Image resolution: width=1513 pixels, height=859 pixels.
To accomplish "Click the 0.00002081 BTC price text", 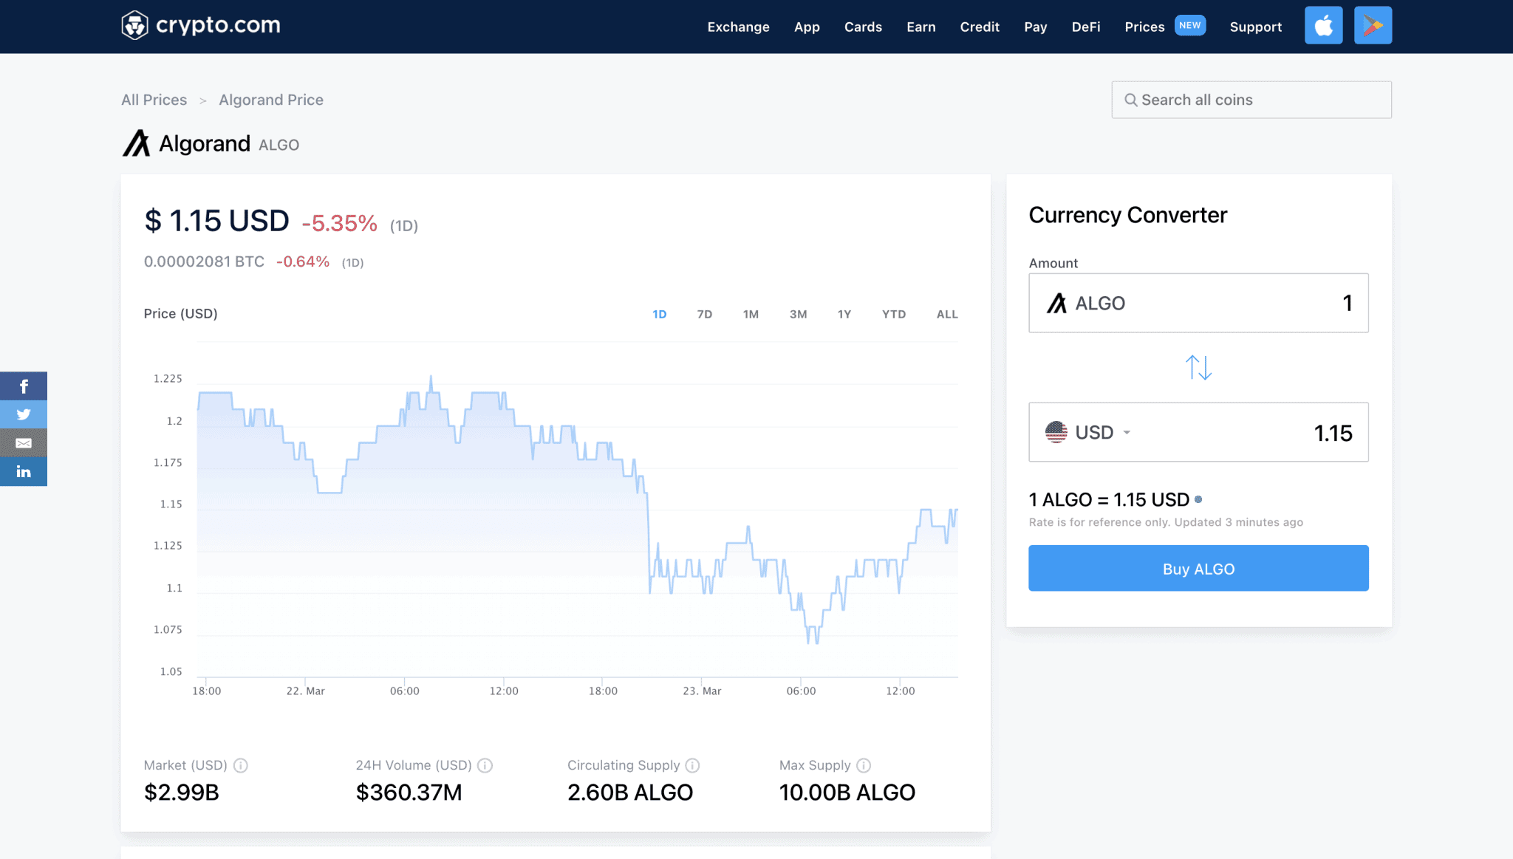I will pos(204,261).
